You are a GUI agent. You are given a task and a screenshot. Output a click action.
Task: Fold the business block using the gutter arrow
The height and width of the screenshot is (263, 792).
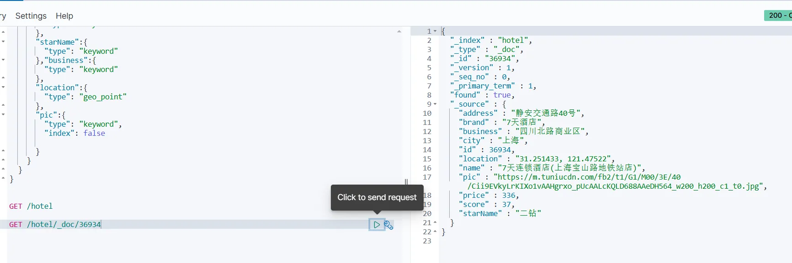click(x=3, y=60)
